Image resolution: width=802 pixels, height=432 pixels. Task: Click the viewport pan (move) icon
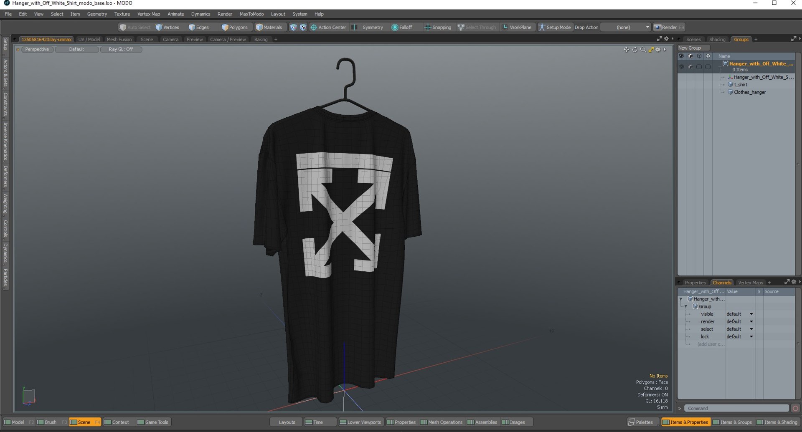coord(626,50)
